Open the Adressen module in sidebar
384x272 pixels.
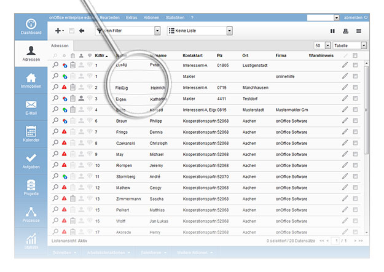coord(31,53)
